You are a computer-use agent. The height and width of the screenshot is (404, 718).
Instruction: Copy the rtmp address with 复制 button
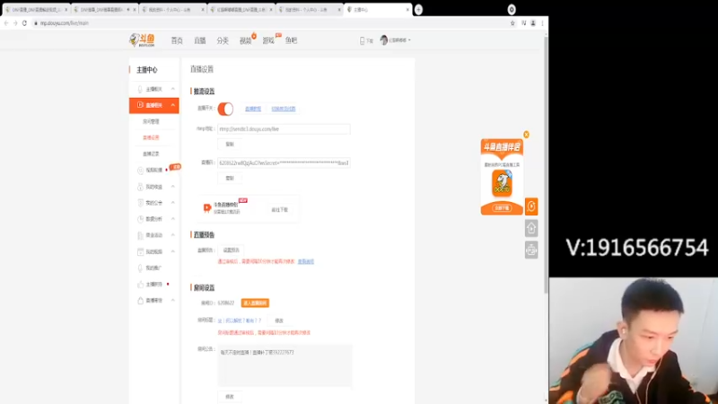click(x=230, y=145)
